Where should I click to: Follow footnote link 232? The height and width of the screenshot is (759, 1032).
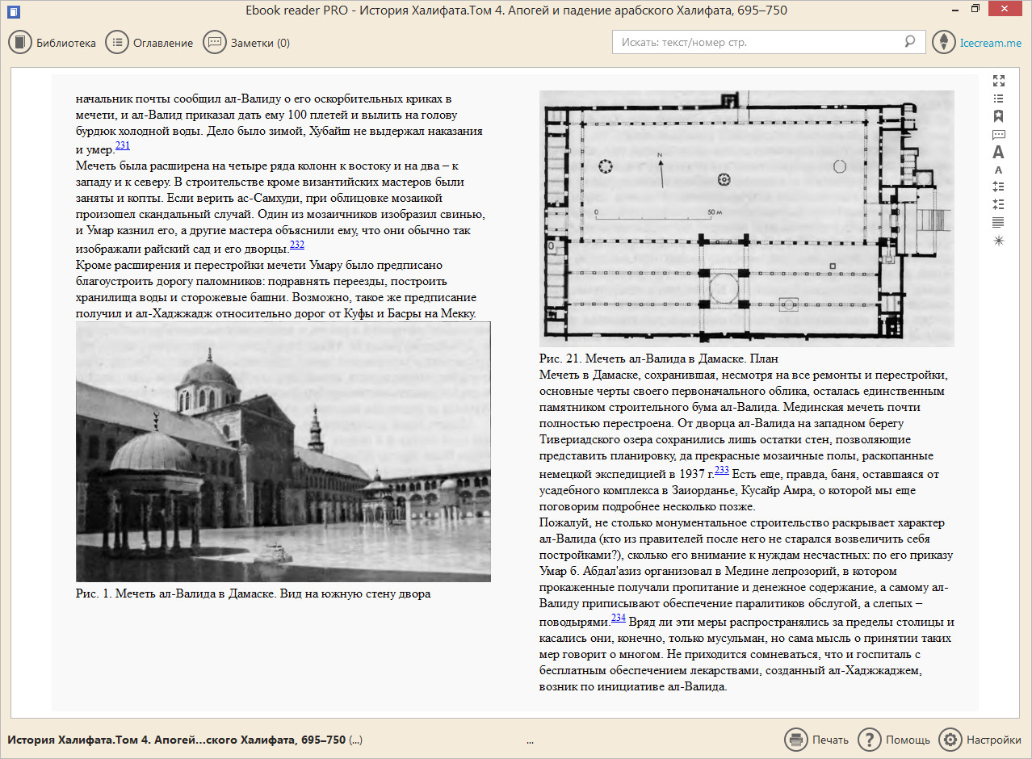(297, 245)
